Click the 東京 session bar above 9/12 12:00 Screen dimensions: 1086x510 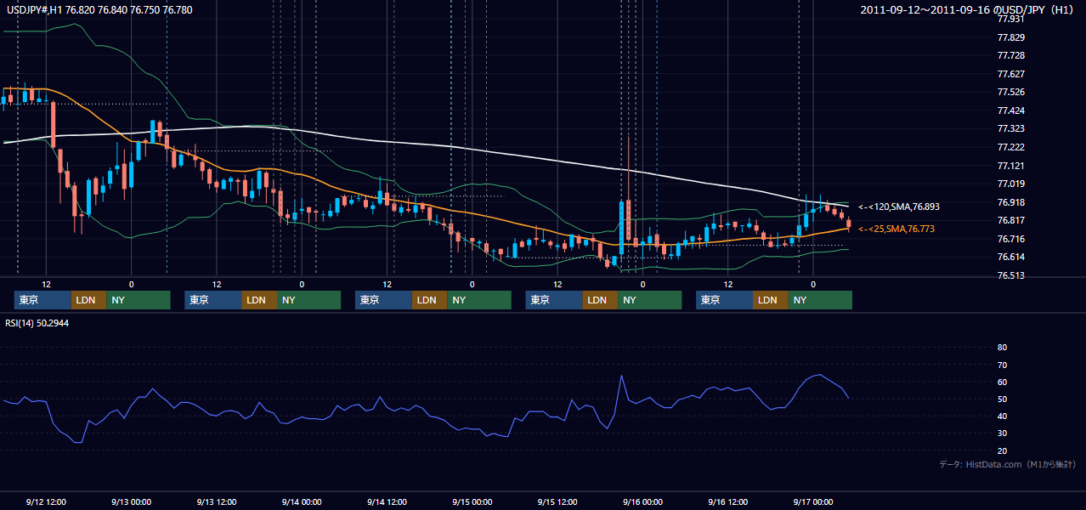coord(42,300)
